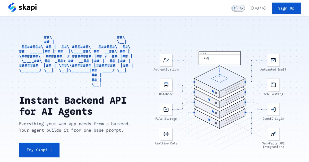Select the Authentication user icon
Viewport: 309px width, 162px height.
coord(166,60)
